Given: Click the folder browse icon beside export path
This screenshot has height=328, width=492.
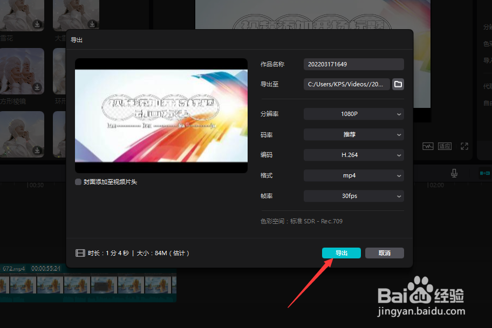Looking at the screenshot, I should (x=398, y=84).
